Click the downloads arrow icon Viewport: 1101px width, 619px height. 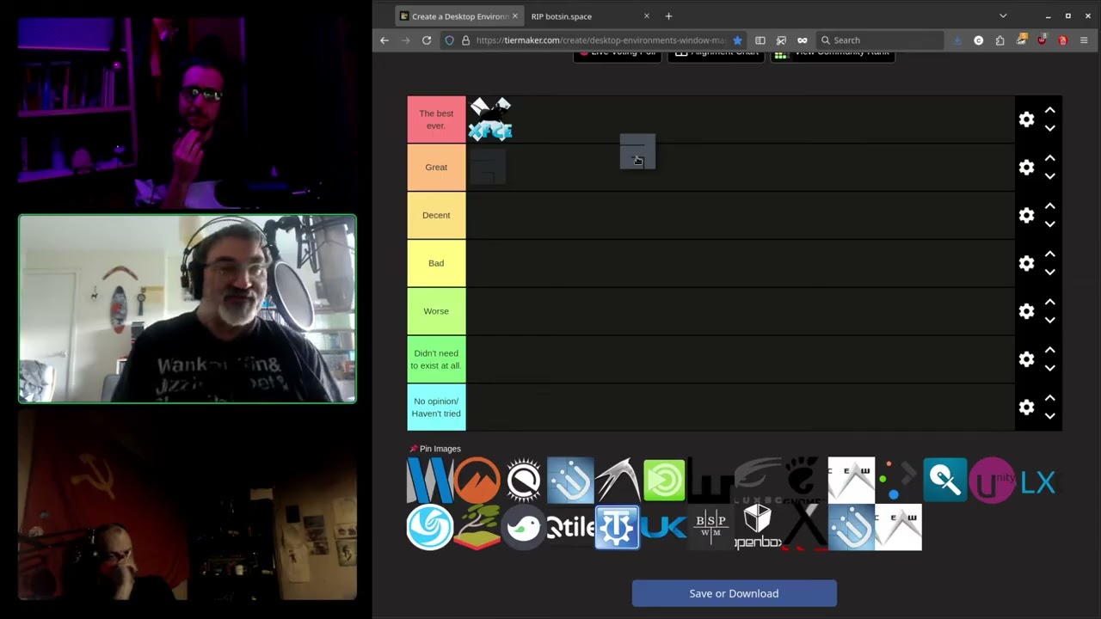pyautogui.click(x=957, y=40)
